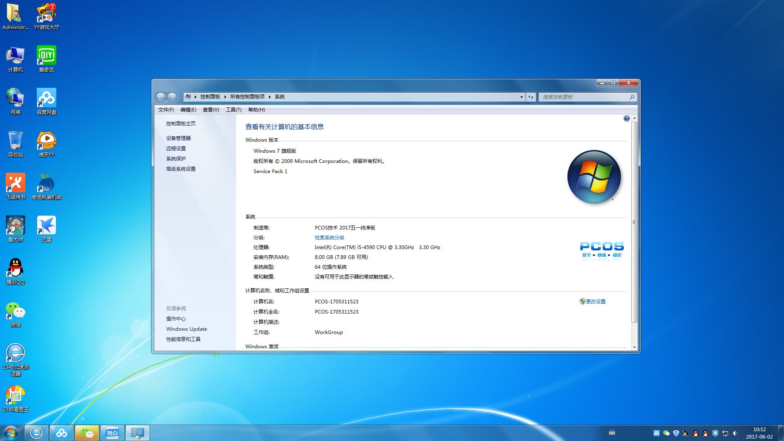784x441 pixels.
Task: Open the 鲁大师 desktop shortcut
Action: (x=15, y=229)
